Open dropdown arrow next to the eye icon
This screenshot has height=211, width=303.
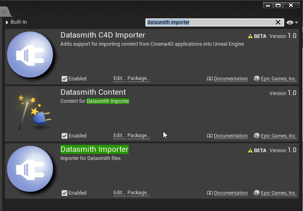(x=296, y=22)
